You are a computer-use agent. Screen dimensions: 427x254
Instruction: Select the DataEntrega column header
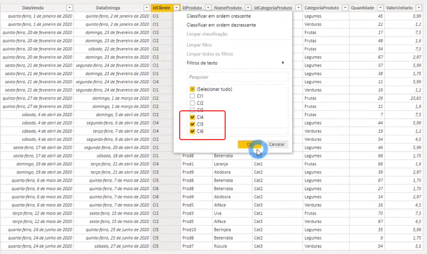point(108,8)
